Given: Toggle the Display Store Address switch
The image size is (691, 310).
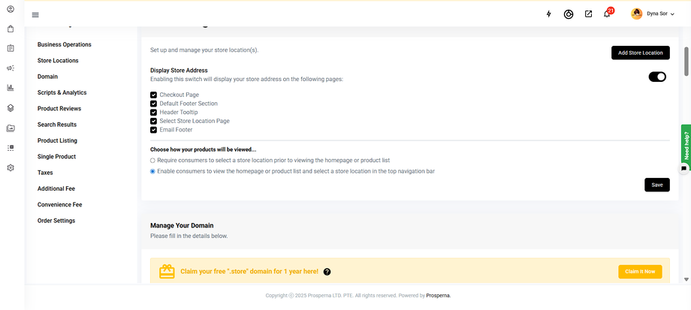Looking at the screenshot, I should [657, 77].
